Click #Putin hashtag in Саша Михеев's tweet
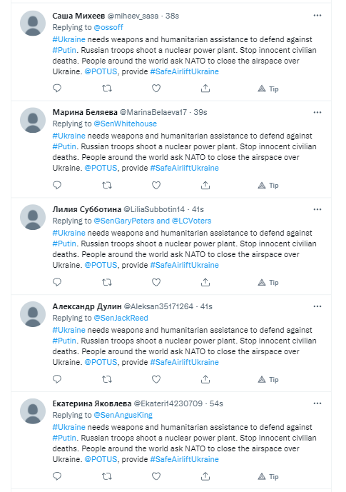346x492 pixels. (x=64, y=50)
